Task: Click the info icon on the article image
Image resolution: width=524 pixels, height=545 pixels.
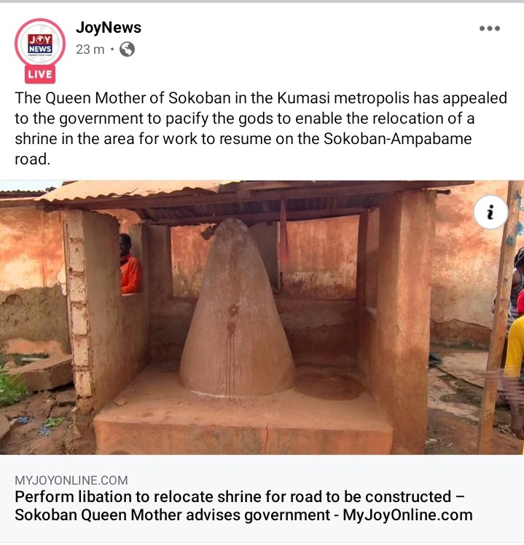Action: pos(490,212)
